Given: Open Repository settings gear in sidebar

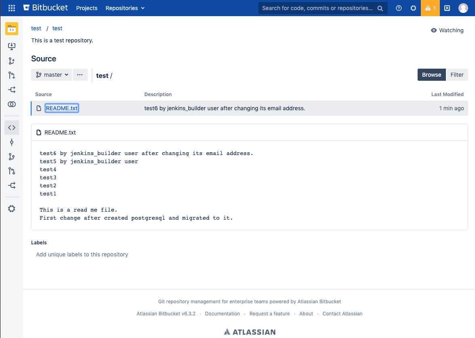Looking at the screenshot, I should click(x=12, y=209).
